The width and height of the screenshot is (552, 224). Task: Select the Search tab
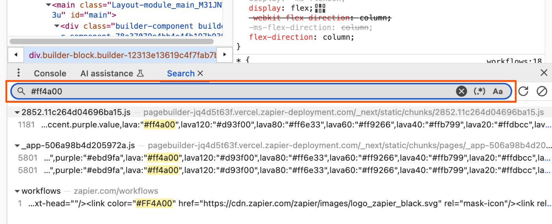(181, 73)
